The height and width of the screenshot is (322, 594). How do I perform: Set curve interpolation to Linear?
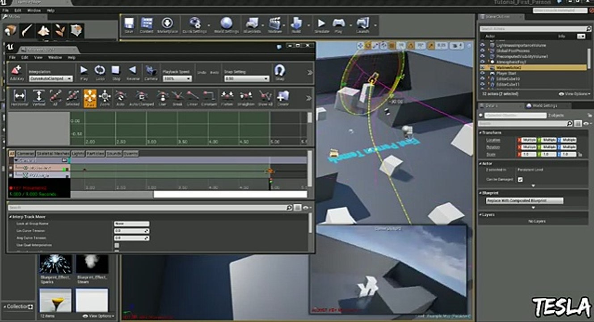click(x=192, y=98)
